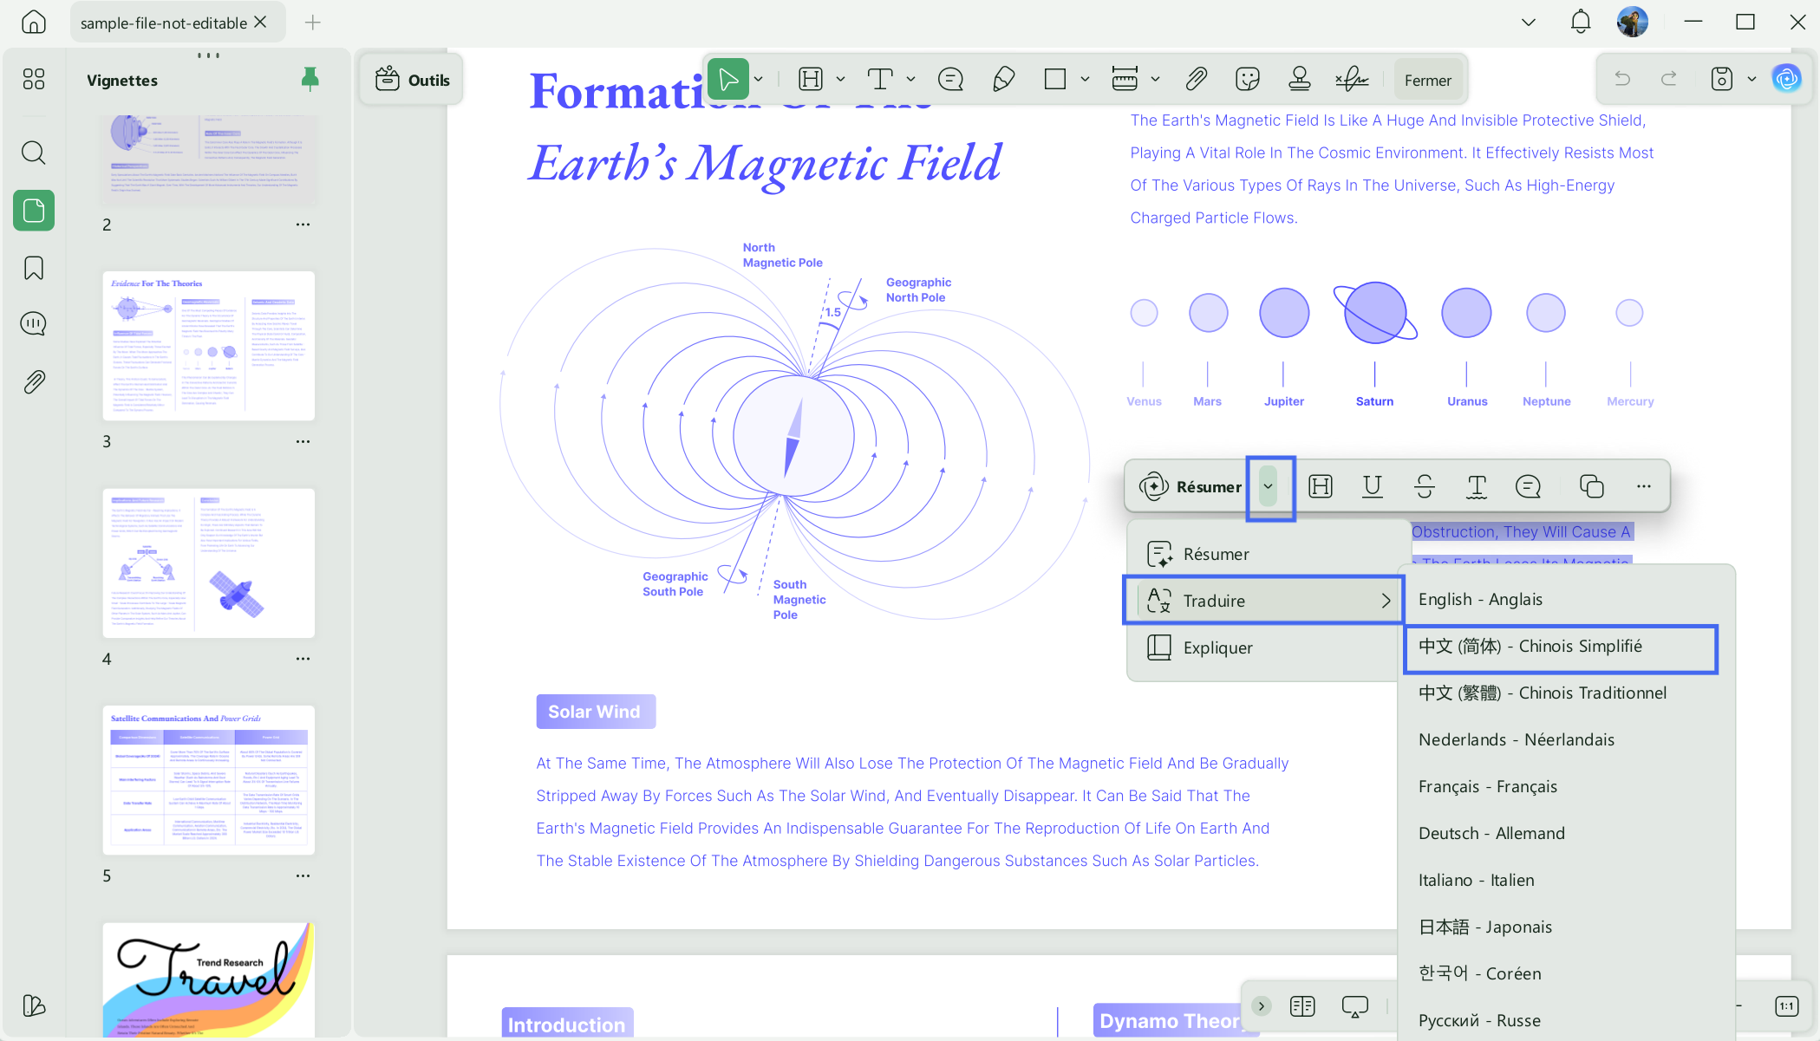1820x1041 pixels.
Task: Toggle the Vignettes panel pin
Action: 310,80
